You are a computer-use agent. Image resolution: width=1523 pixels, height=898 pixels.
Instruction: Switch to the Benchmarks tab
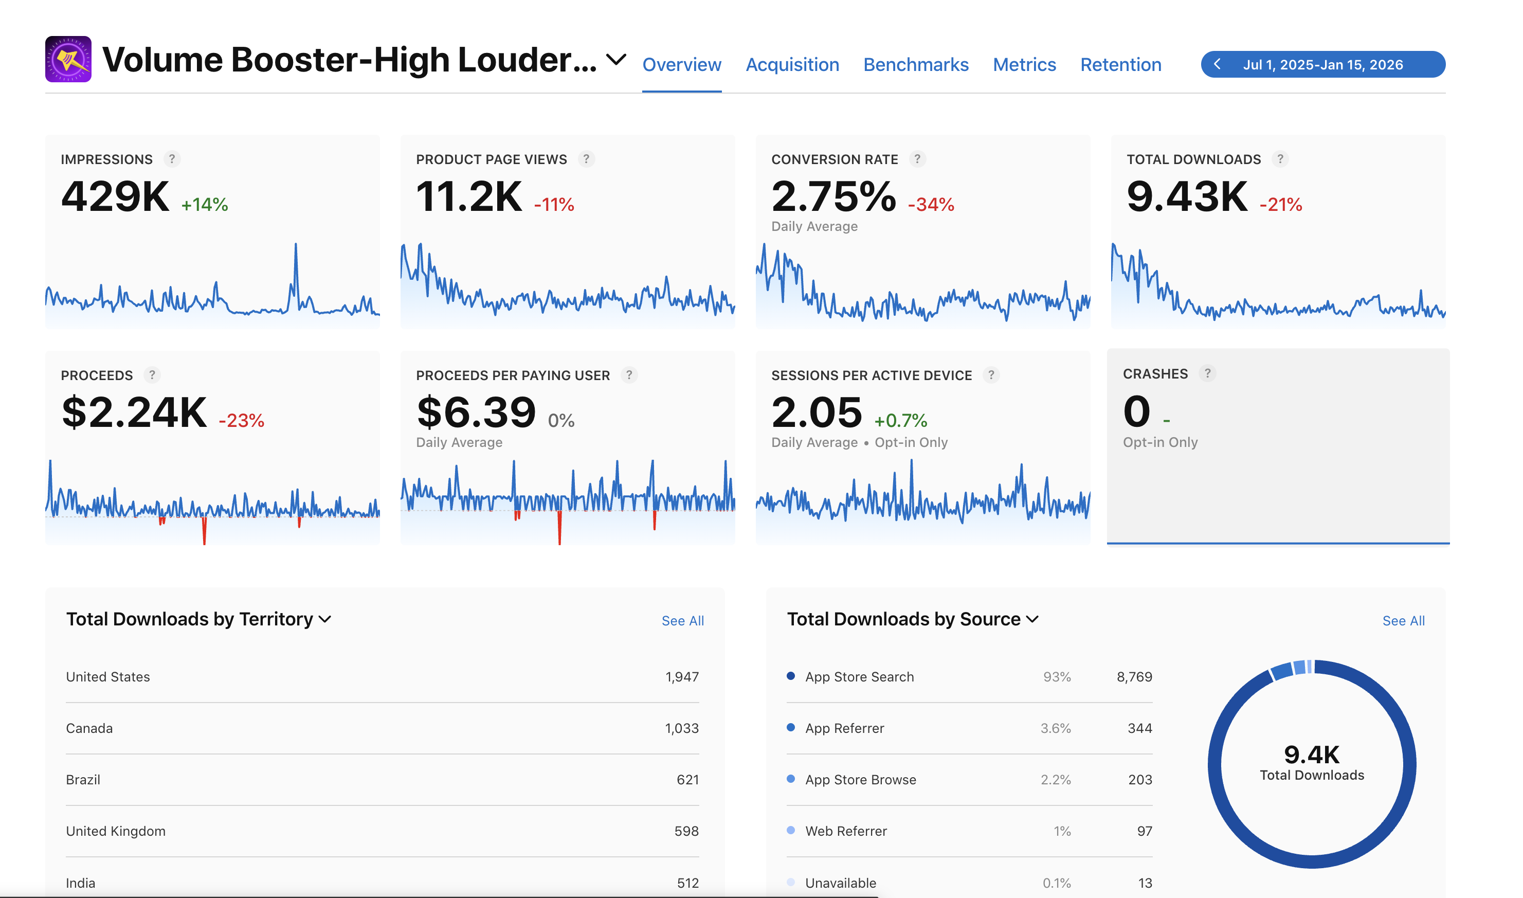pos(915,65)
